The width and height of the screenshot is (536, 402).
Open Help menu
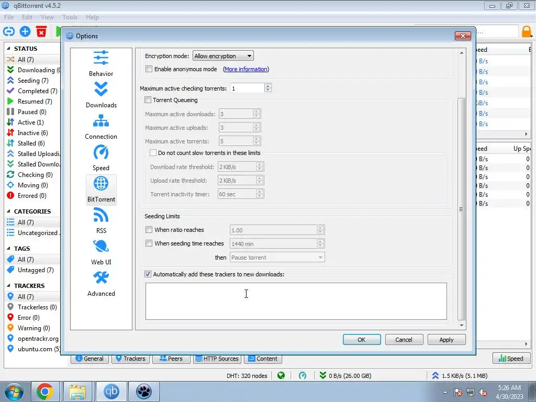(92, 17)
